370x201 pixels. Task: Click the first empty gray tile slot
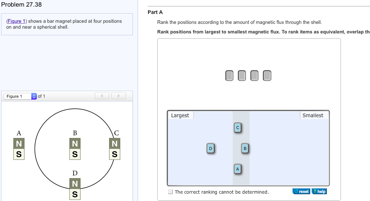[x=229, y=75]
